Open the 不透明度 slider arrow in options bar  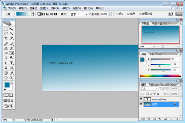click(x=110, y=14)
